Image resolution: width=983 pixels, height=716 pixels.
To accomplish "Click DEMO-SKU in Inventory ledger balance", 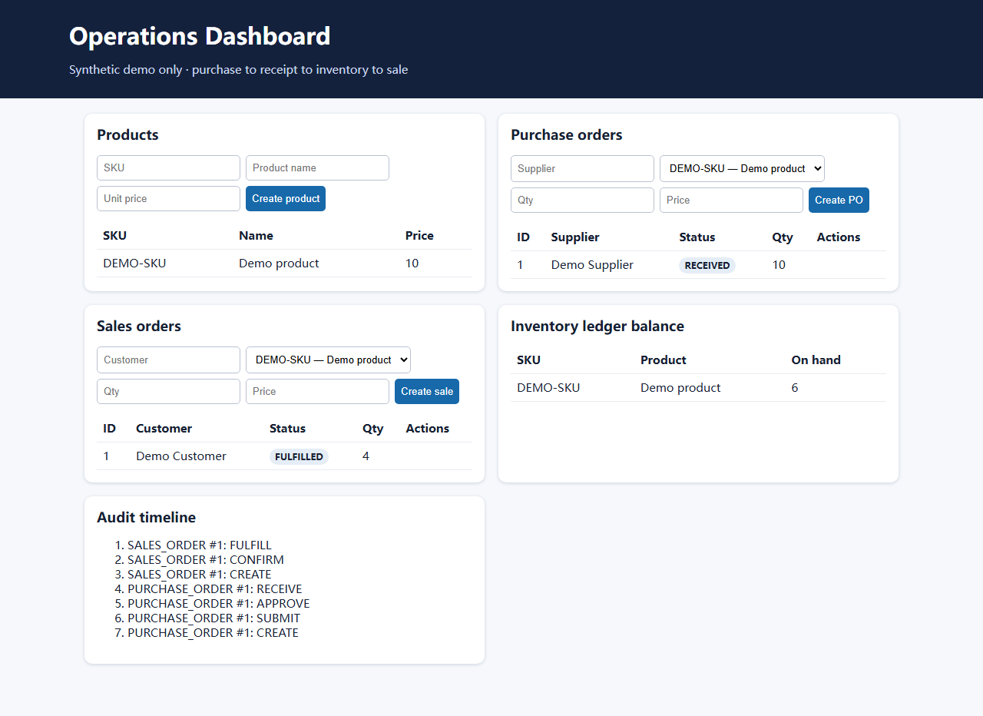I will [x=548, y=387].
